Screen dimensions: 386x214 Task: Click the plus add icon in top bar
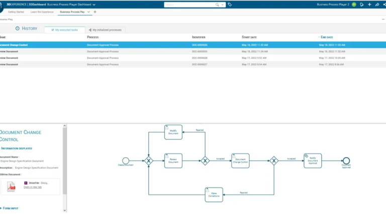pyautogui.click(x=369, y=5)
